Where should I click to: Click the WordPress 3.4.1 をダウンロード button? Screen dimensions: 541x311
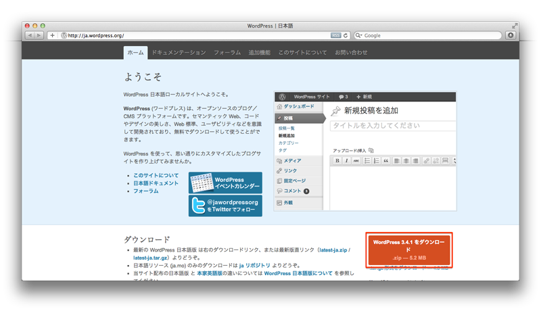(x=409, y=250)
